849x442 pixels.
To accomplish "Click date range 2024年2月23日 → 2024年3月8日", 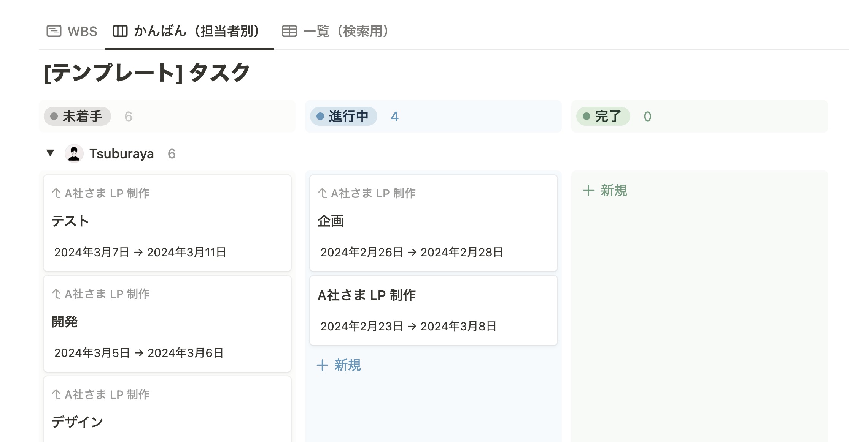I will click(x=409, y=326).
